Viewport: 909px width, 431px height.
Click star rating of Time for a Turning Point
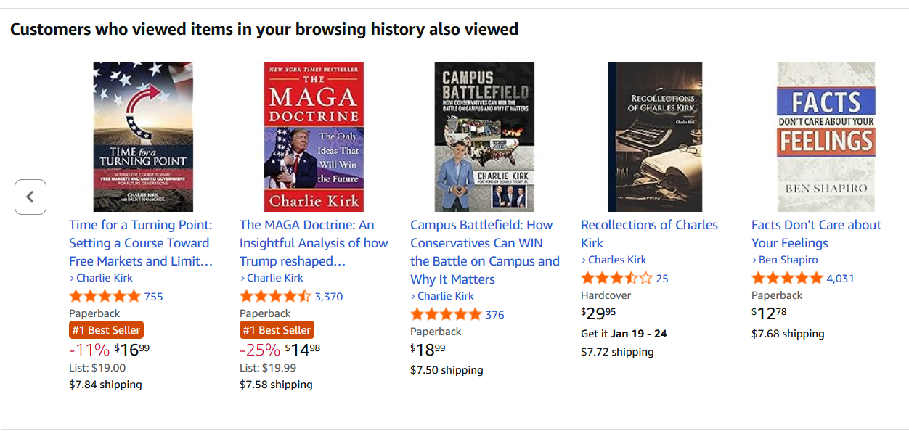coord(105,296)
